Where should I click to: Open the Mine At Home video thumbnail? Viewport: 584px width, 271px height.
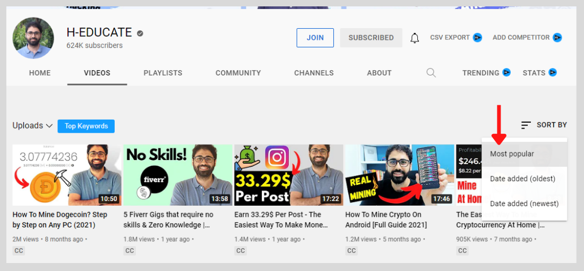tap(469, 175)
